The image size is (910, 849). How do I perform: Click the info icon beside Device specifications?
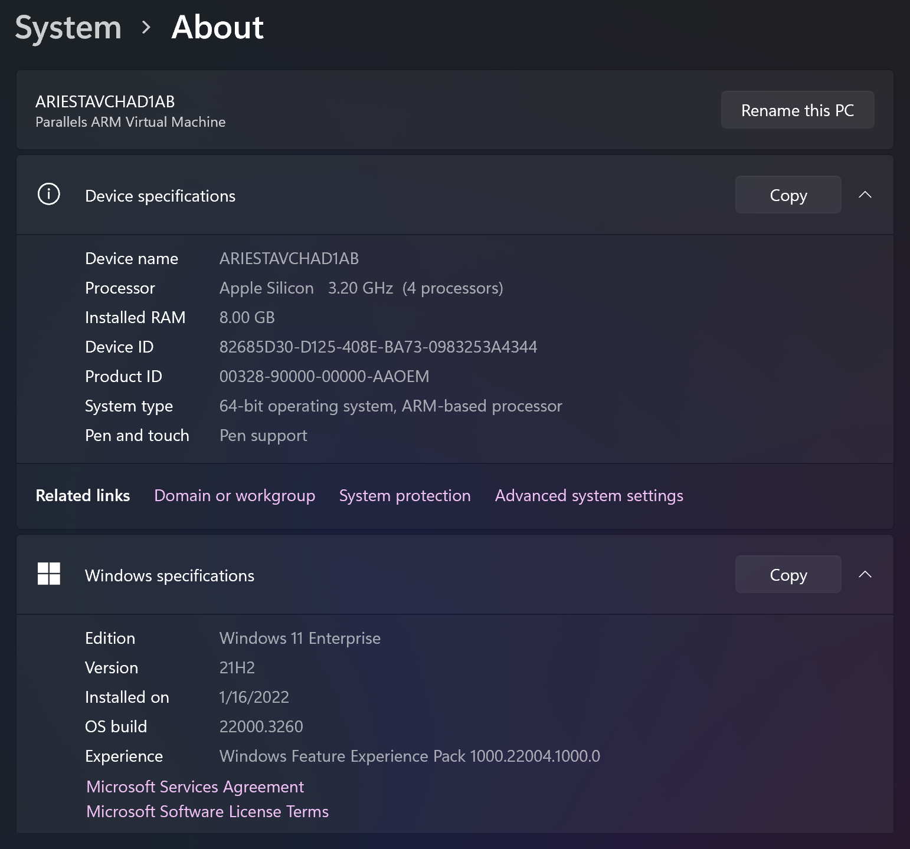(x=48, y=195)
